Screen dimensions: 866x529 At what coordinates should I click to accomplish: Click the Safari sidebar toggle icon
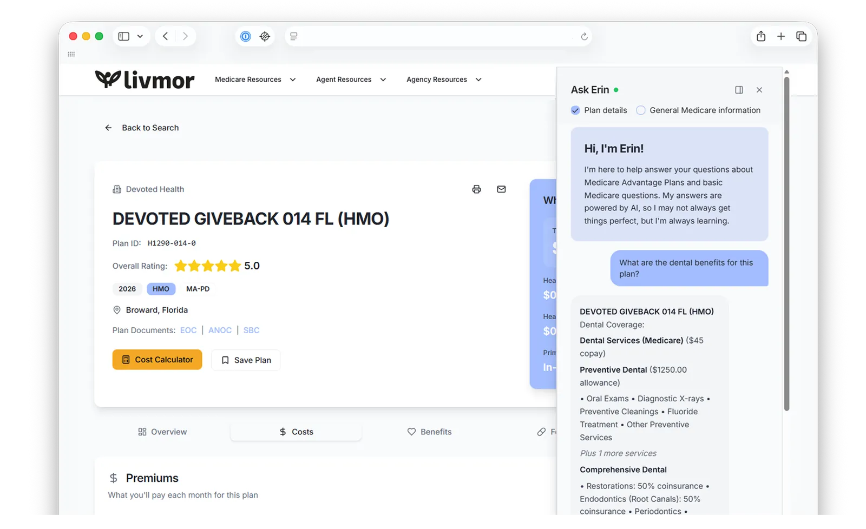pyautogui.click(x=124, y=36)
